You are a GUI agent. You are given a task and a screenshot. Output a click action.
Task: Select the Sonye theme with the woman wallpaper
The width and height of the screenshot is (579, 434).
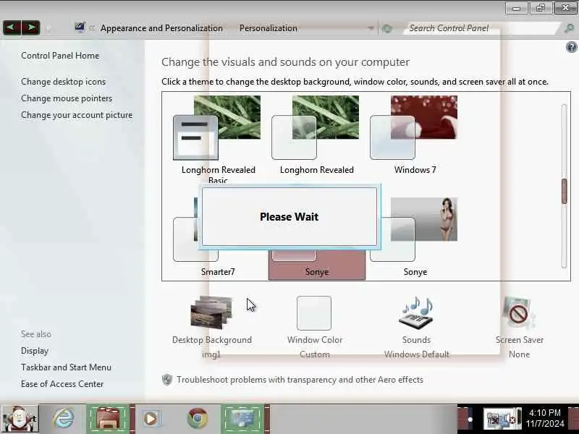pos(415,238)
